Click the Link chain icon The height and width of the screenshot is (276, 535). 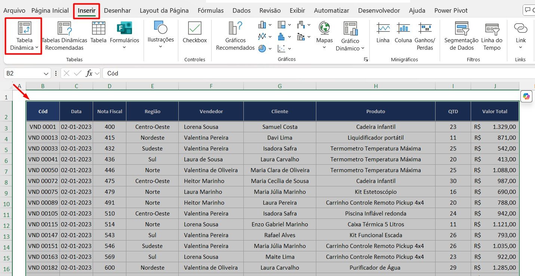click(521, 28)
